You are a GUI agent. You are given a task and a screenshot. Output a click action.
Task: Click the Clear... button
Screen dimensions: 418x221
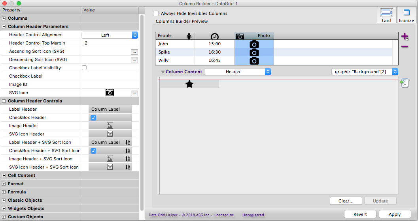coord(346,201)
